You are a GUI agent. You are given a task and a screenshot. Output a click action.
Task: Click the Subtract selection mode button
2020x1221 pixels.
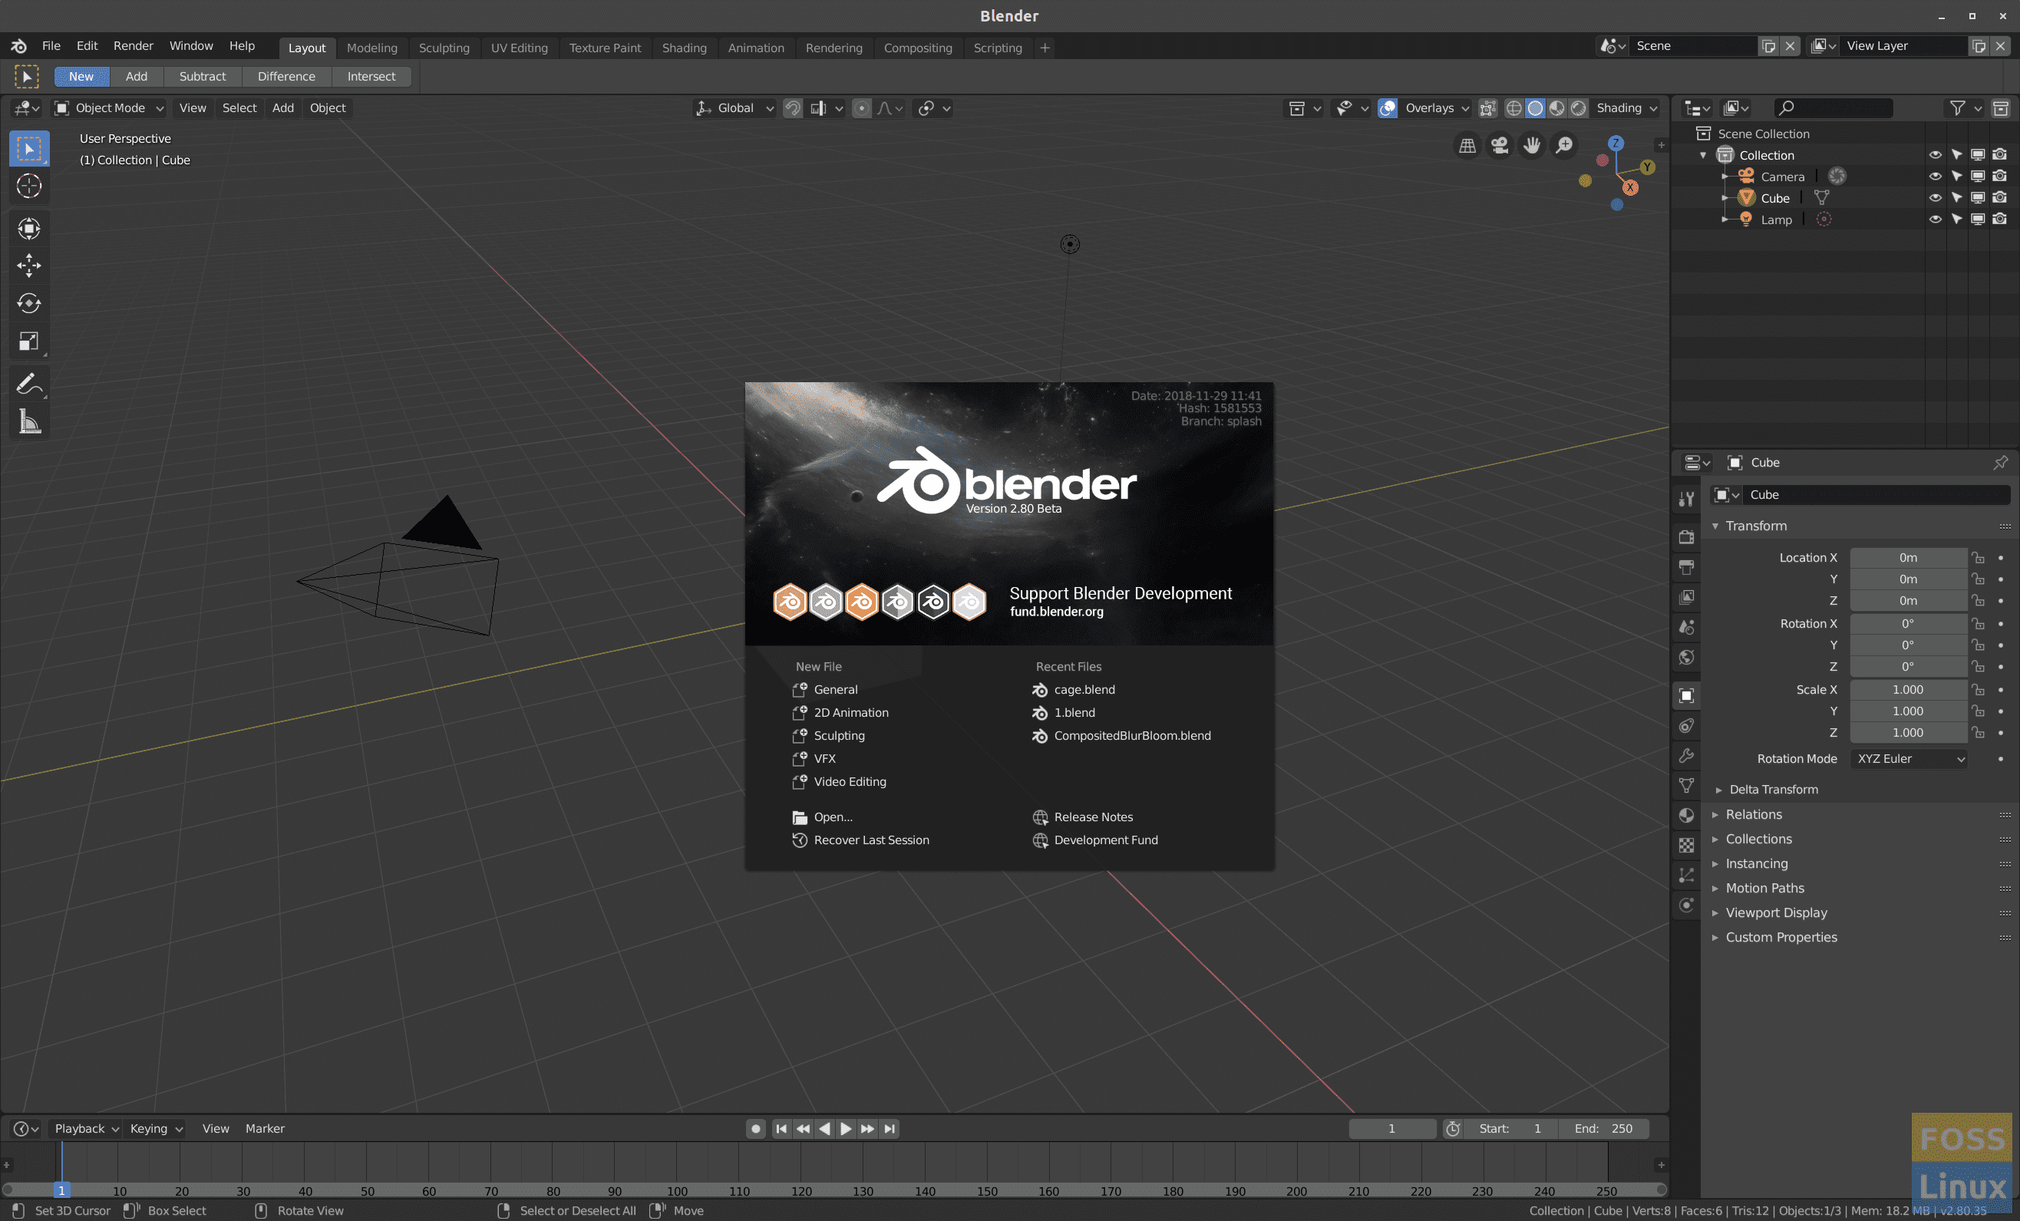pyautogui.click(x=203, y=76)
